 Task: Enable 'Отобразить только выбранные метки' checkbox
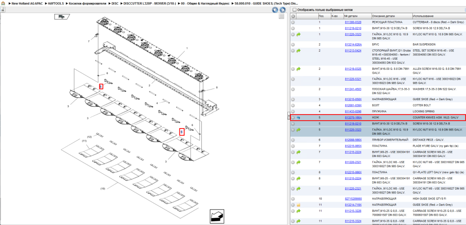pyautogui.click(x=294, y=10)
